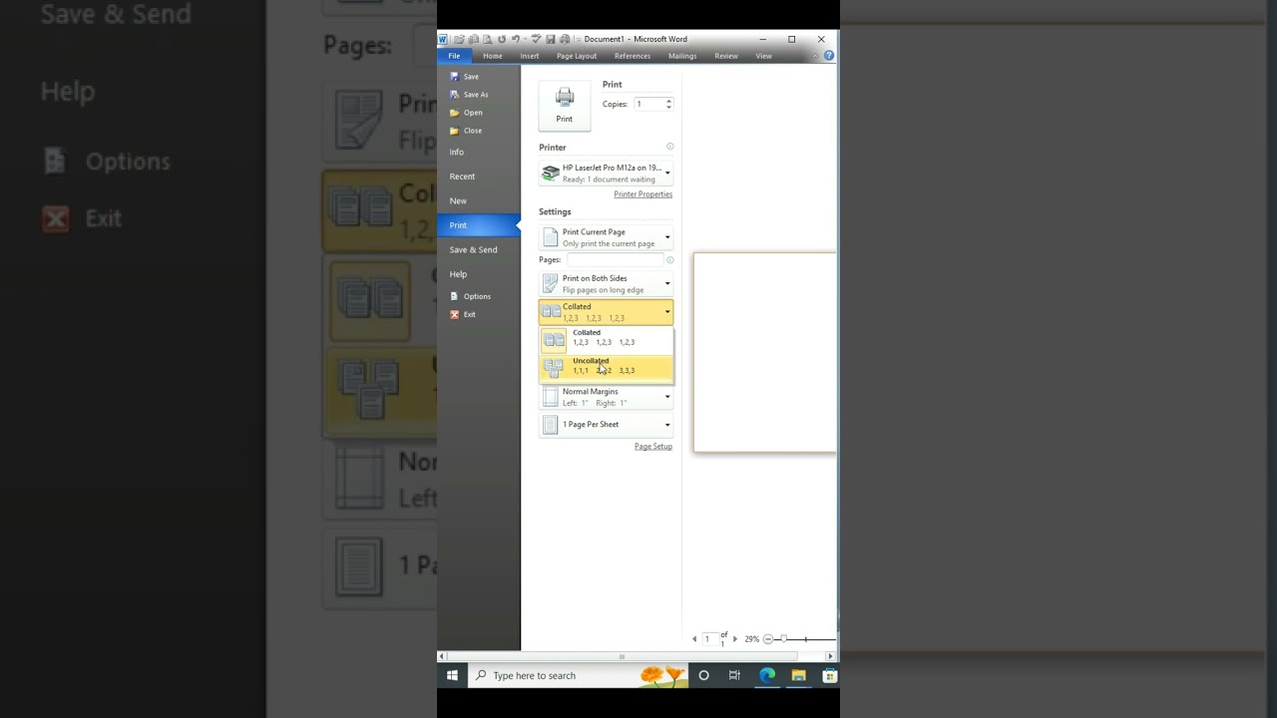
Task: Open the Print Current Page dropdown
Action: pyautogui.click(x=606, y=237)
